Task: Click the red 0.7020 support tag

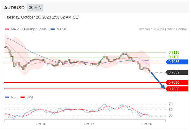Action: point(177,82)
